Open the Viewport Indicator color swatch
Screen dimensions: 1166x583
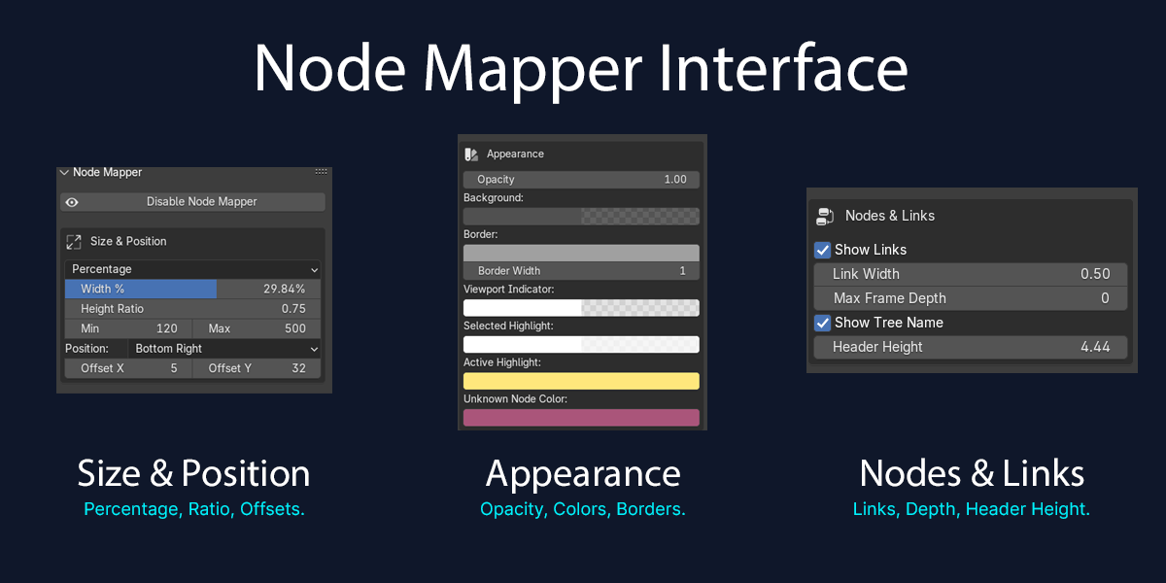tap(581, 308)
